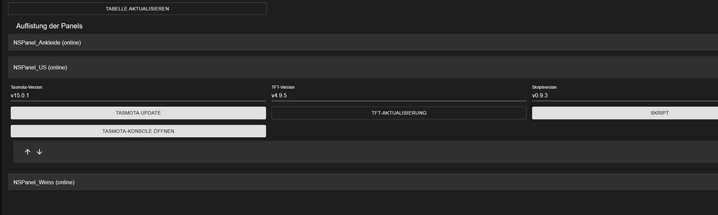Click the (online) status of NSPanel_US

coord(57,67)
